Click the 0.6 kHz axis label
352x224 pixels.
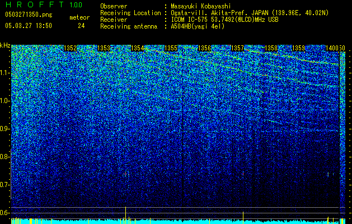click(x=5, y=213)
